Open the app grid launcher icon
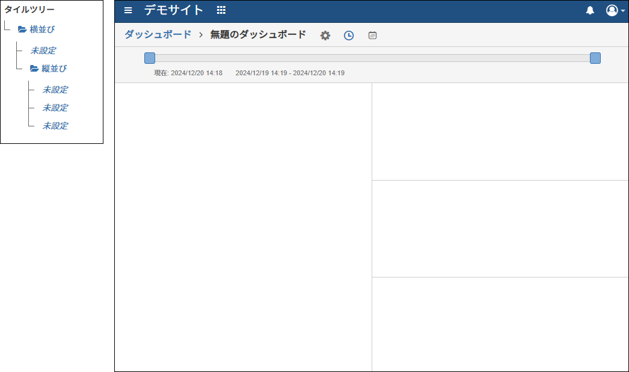629x372 pixels. tap(221, 10)
